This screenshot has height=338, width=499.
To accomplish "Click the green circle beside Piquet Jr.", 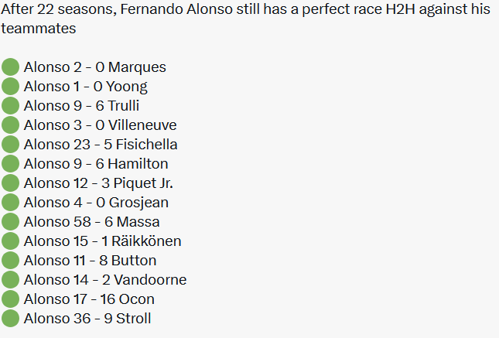I will (x=10, y=183).
